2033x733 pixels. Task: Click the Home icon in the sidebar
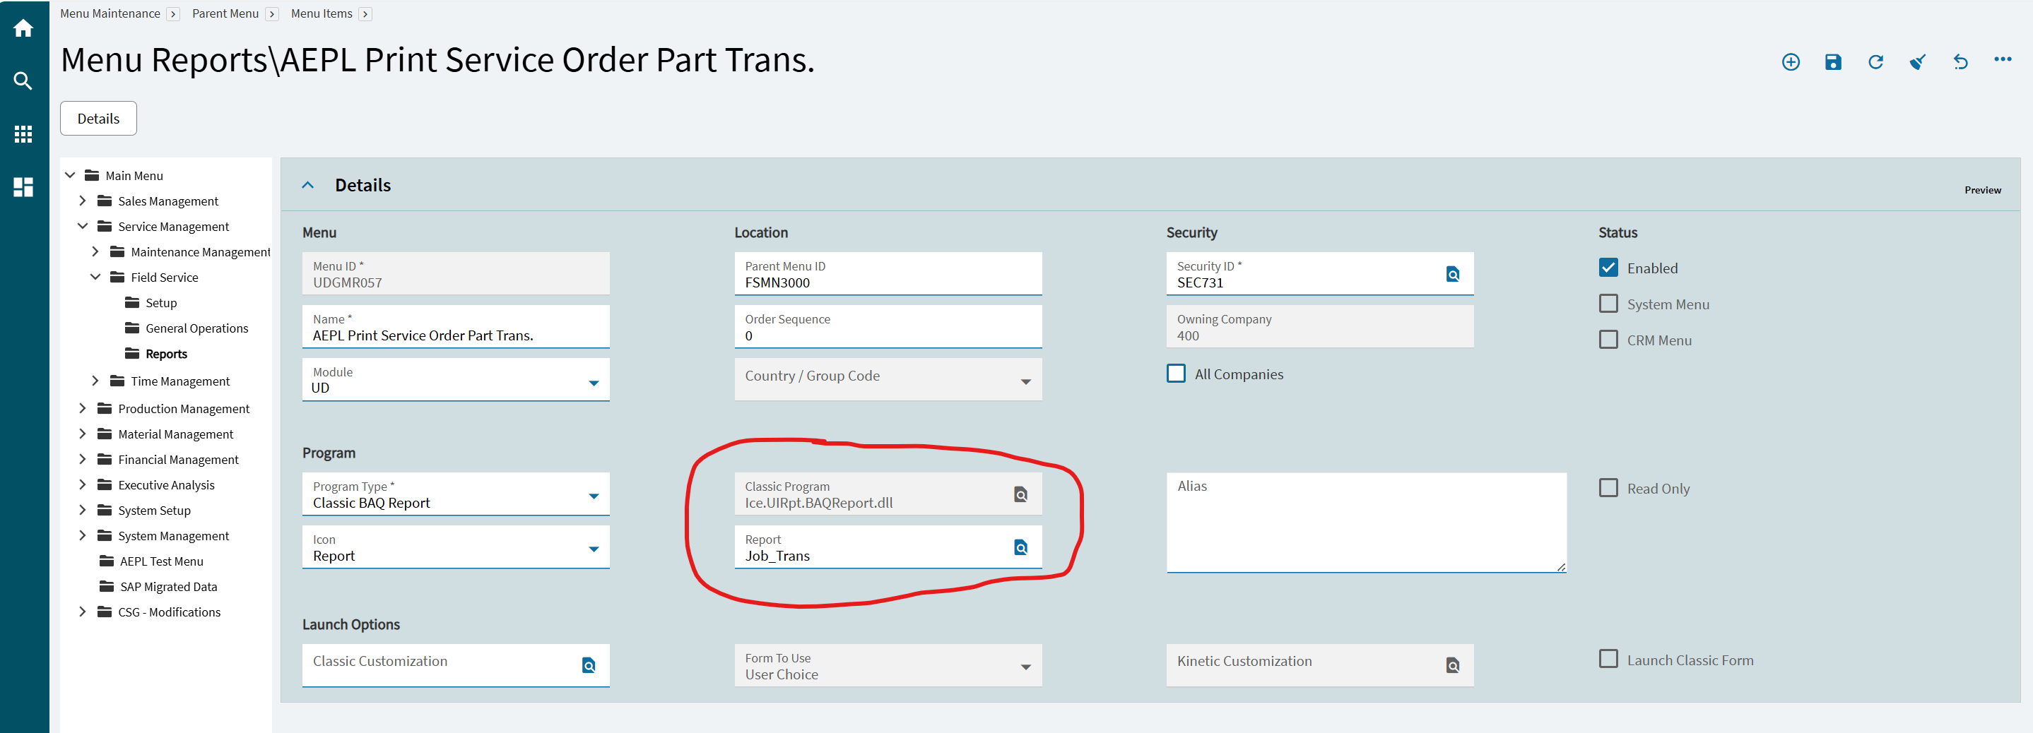(24, 28)
